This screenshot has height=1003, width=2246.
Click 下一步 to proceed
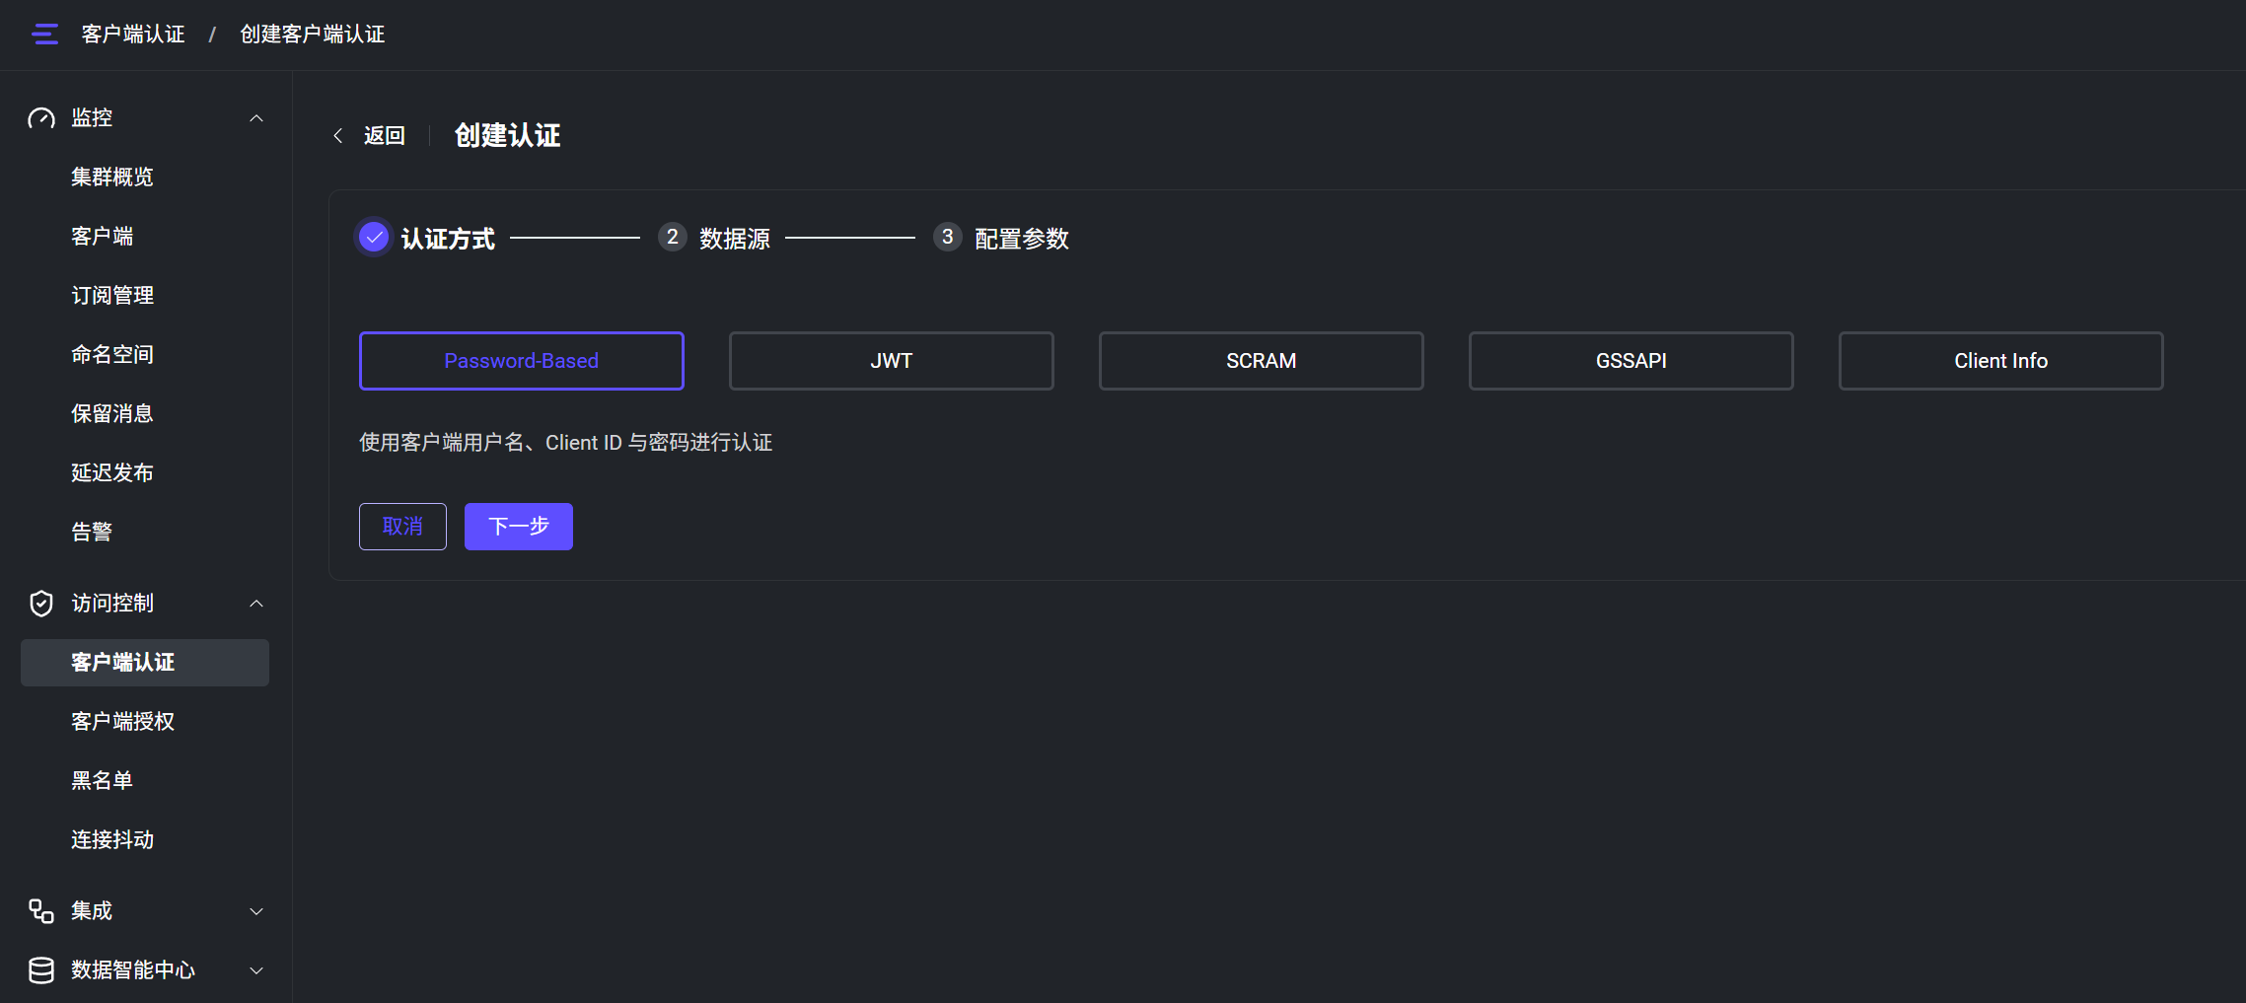pos(519,527)
